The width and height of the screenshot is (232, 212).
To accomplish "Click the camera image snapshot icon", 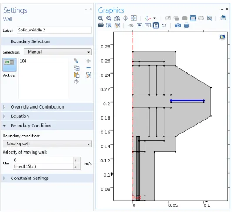I will pyautogui.click(x=178, y=25).
